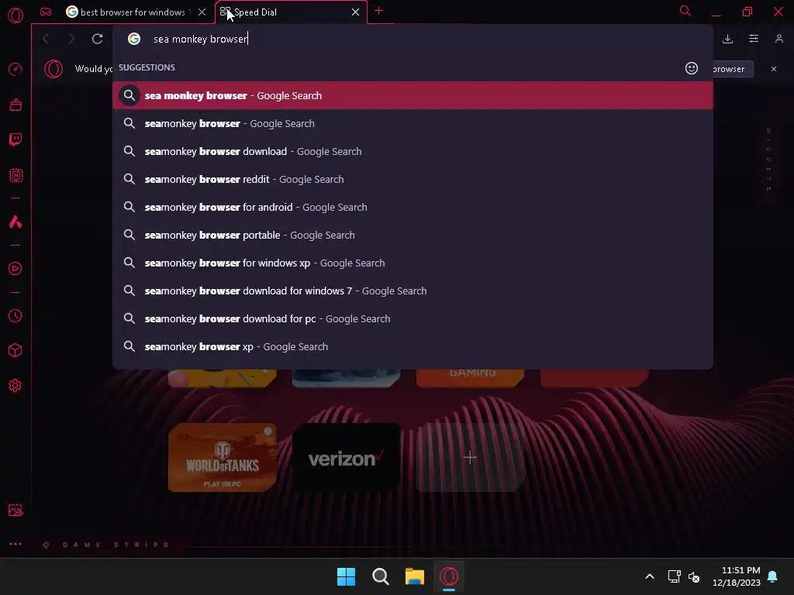The width and height of the screenshot is (794, 595).
Task: Select 'seamonkey browser download for windows 7' suggestion
Action: 413,291
